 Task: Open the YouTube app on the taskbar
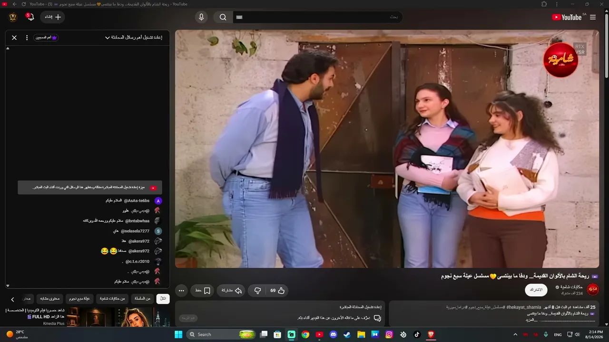click(319, 334)
